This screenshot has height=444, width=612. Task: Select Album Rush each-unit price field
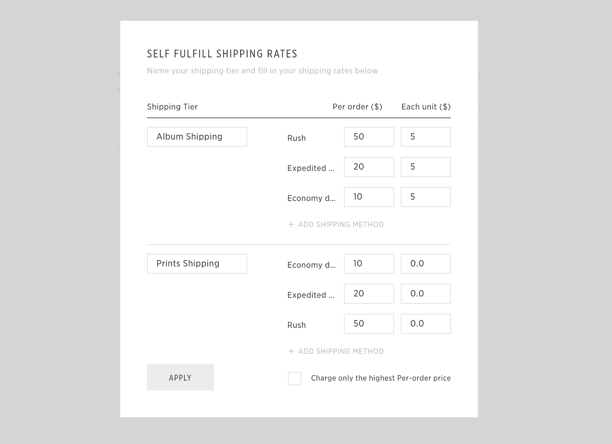click(426, 137)
